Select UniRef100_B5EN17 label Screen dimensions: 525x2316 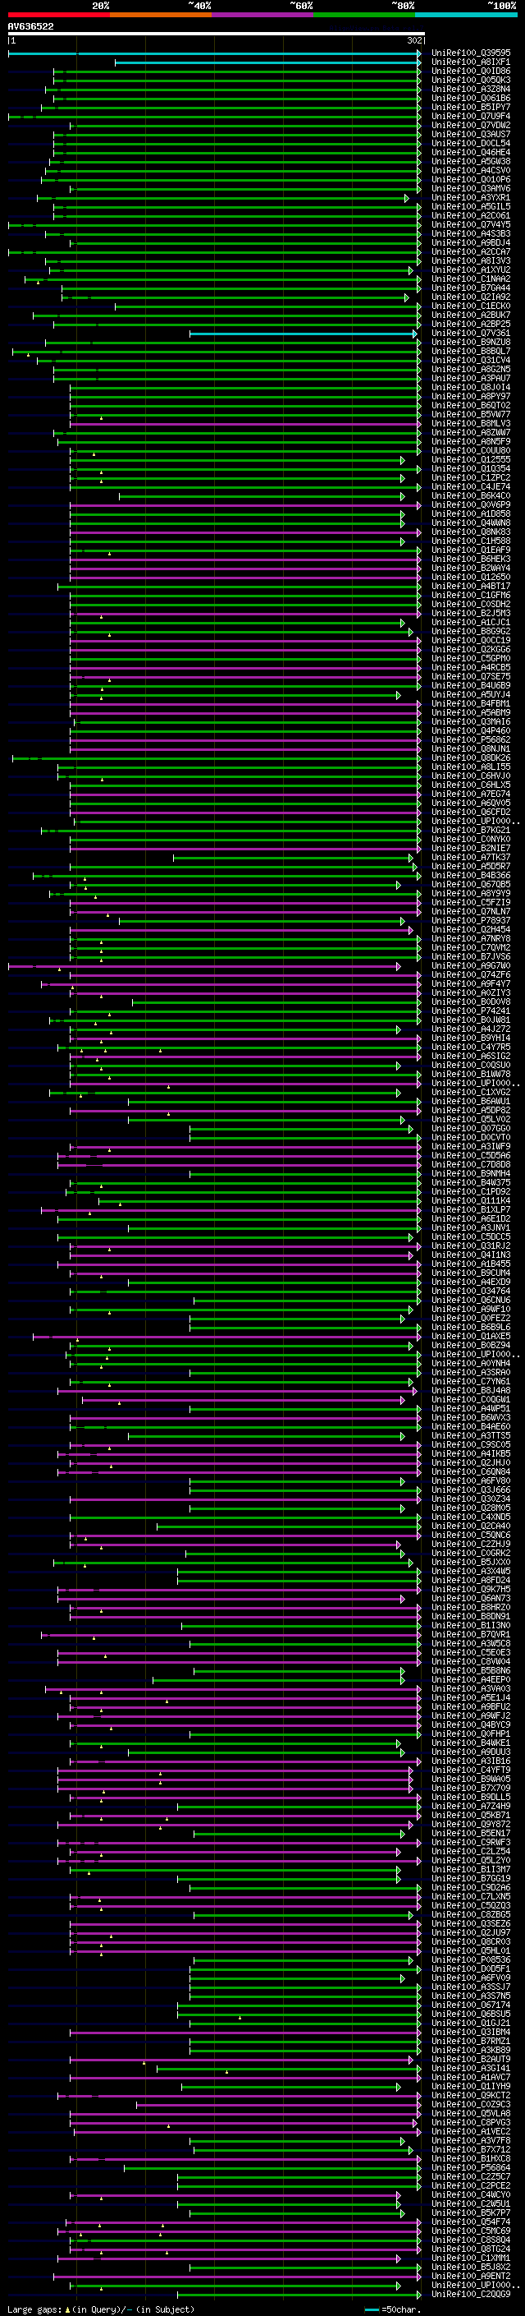point(471,1833)
